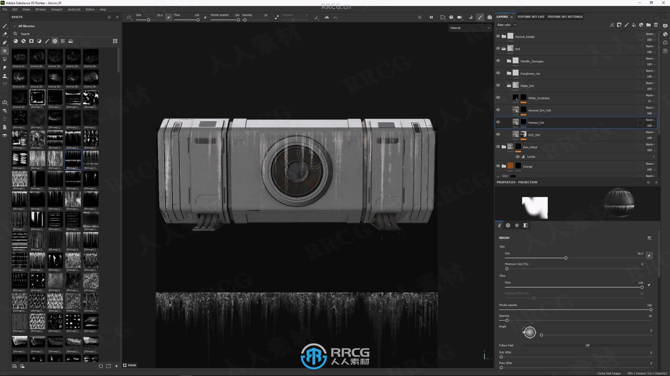Filter assets by textures image icon
The image size is (670, 376).
[71, 41]
